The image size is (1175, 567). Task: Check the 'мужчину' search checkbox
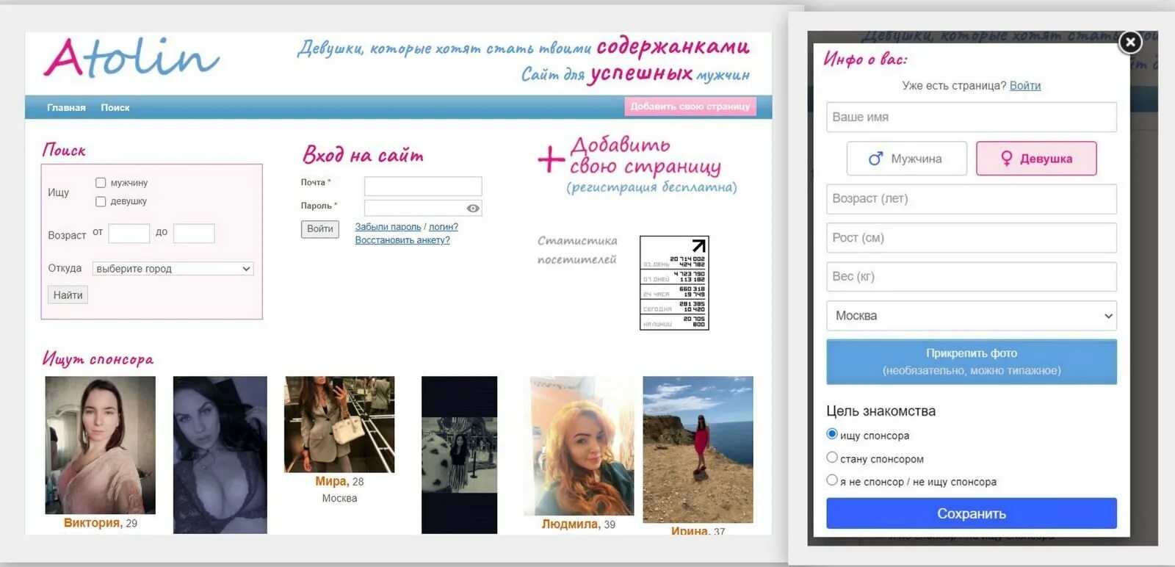pyautogui.click(x=101, y=183)
